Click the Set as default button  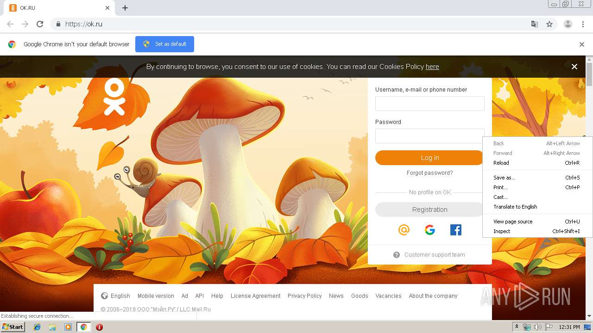click(164, 44)
